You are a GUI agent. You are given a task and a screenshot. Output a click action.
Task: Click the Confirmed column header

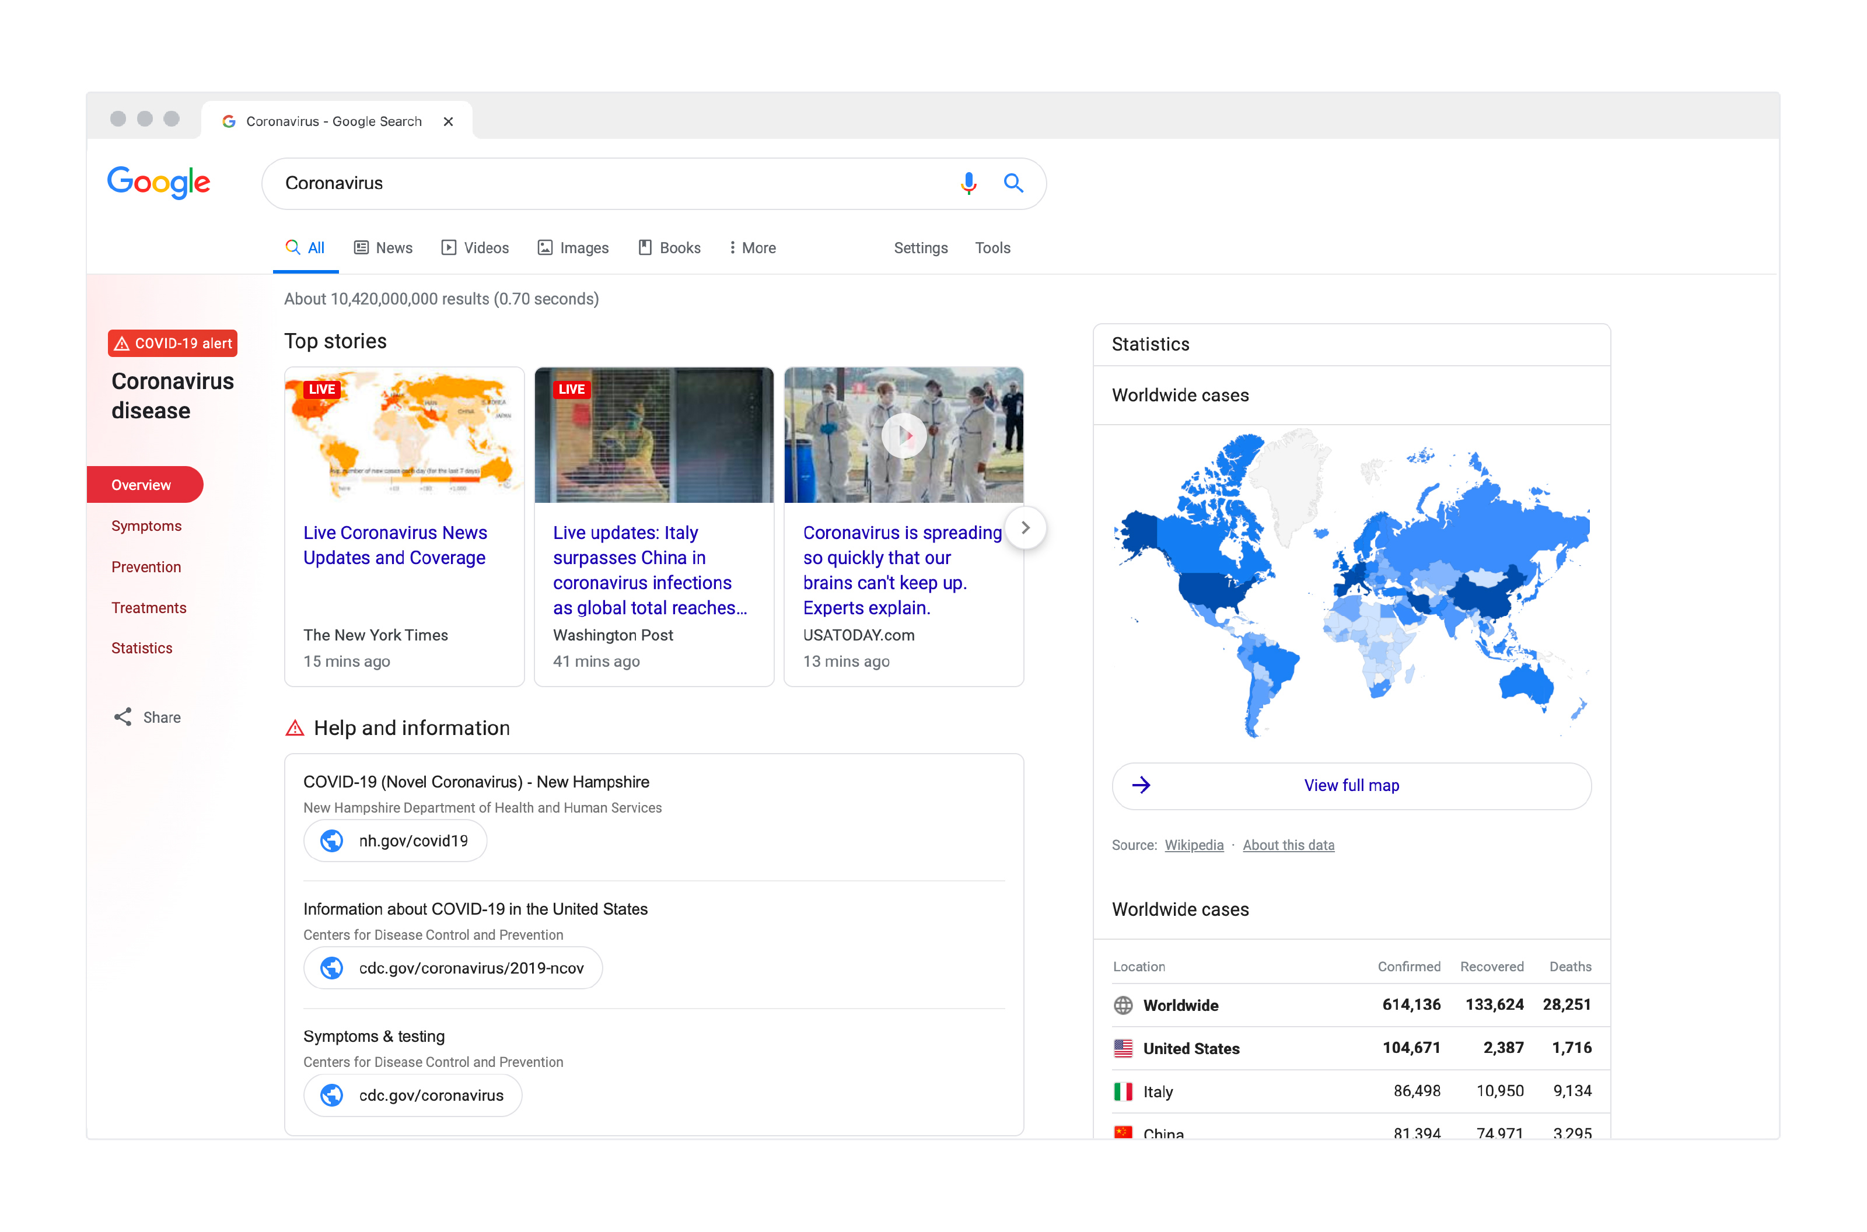click(x=1409, y=967)
